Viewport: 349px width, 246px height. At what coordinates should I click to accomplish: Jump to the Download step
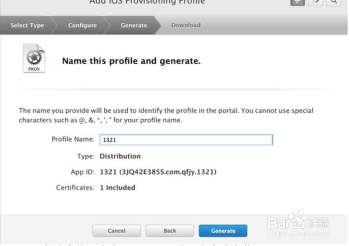pos(186,25)
